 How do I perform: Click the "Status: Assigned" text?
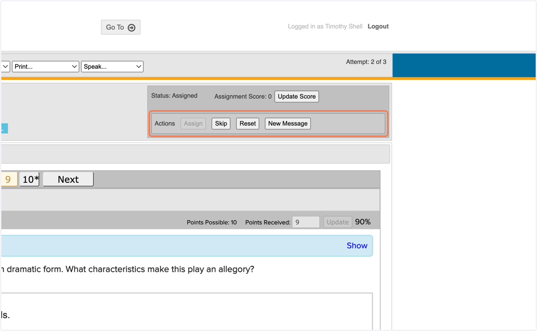click(x=174, y=96)
